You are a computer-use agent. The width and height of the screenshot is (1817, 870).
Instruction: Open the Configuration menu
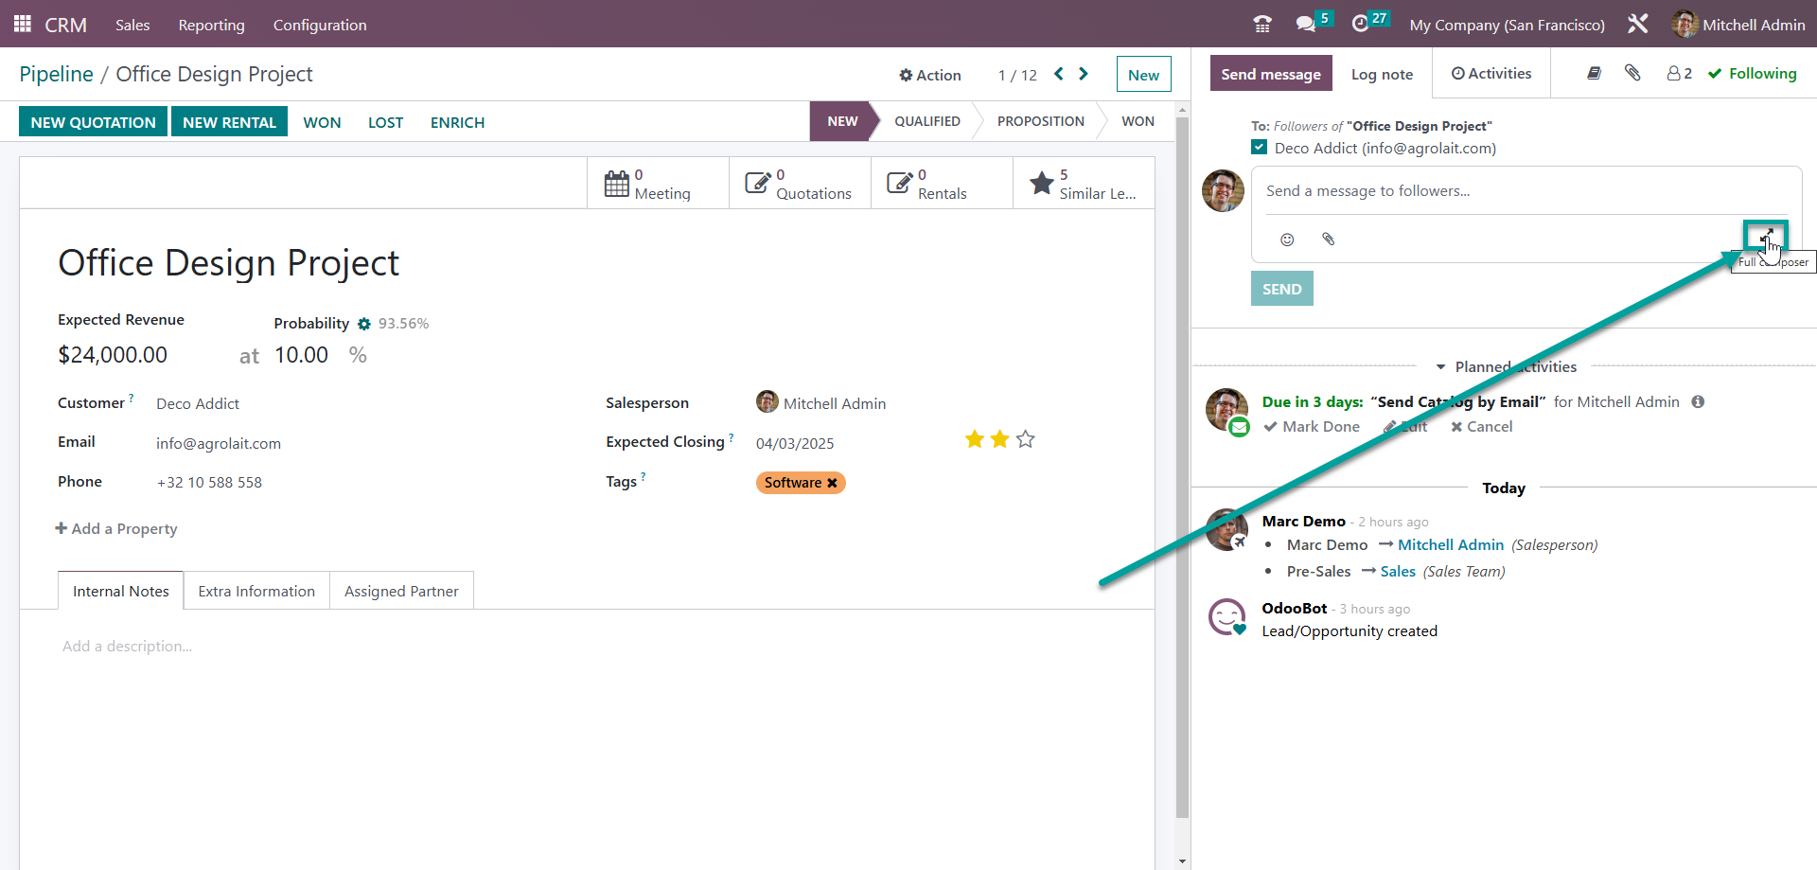[x=320, y=25]
